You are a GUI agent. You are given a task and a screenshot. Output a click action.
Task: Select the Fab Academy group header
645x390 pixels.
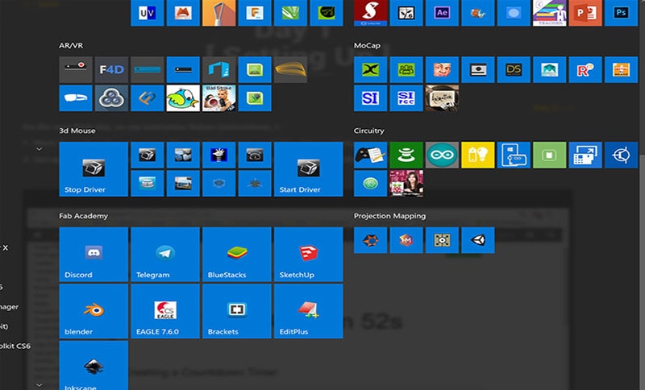pos(84,216)
